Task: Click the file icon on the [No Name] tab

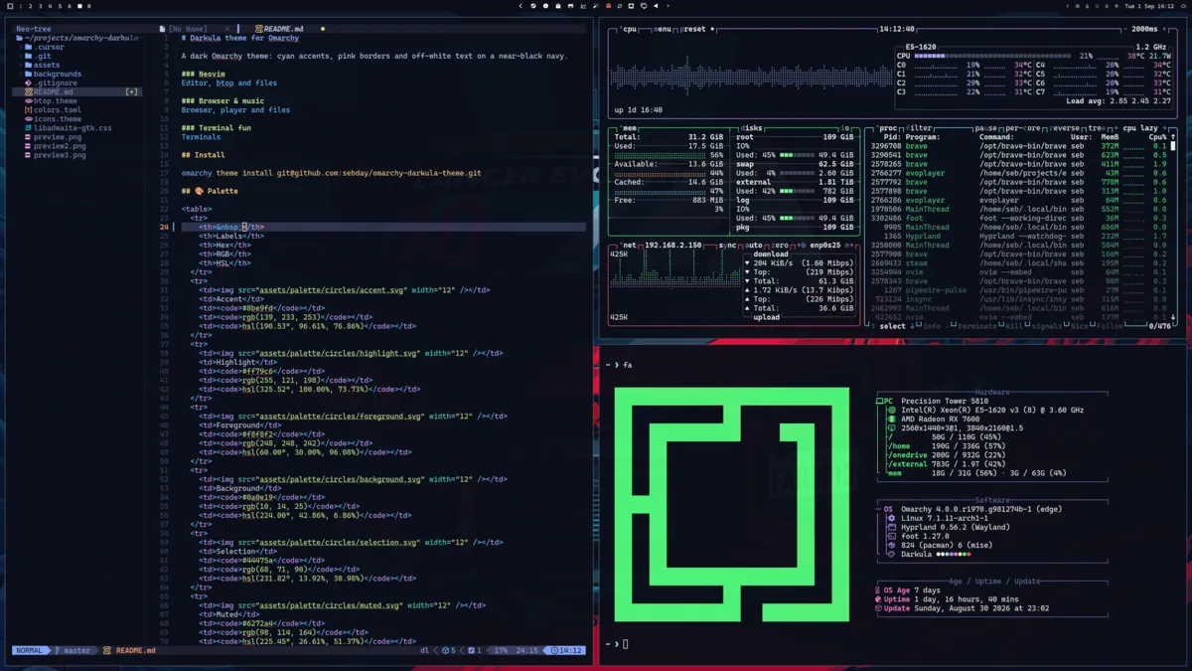Action: tap(163, 29)
